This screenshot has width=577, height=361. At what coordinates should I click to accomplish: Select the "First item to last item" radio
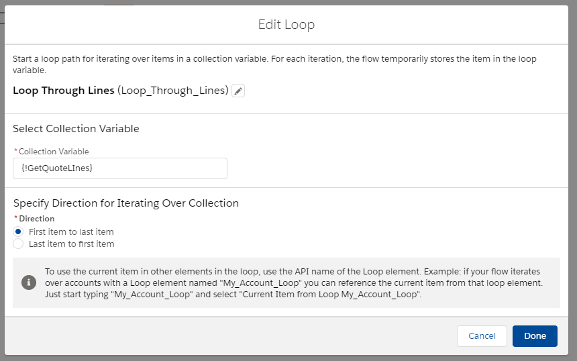[x=18, y=231]
